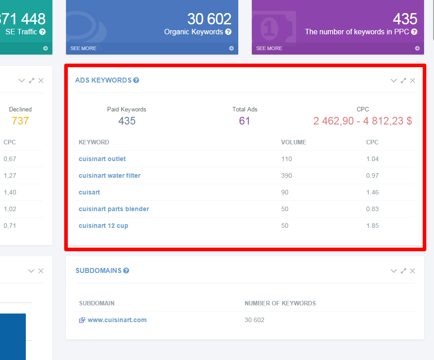Expand SUBDOMAINS panel to fullscreen
This screenshot has width=434, height=360.
pos(403,271)
